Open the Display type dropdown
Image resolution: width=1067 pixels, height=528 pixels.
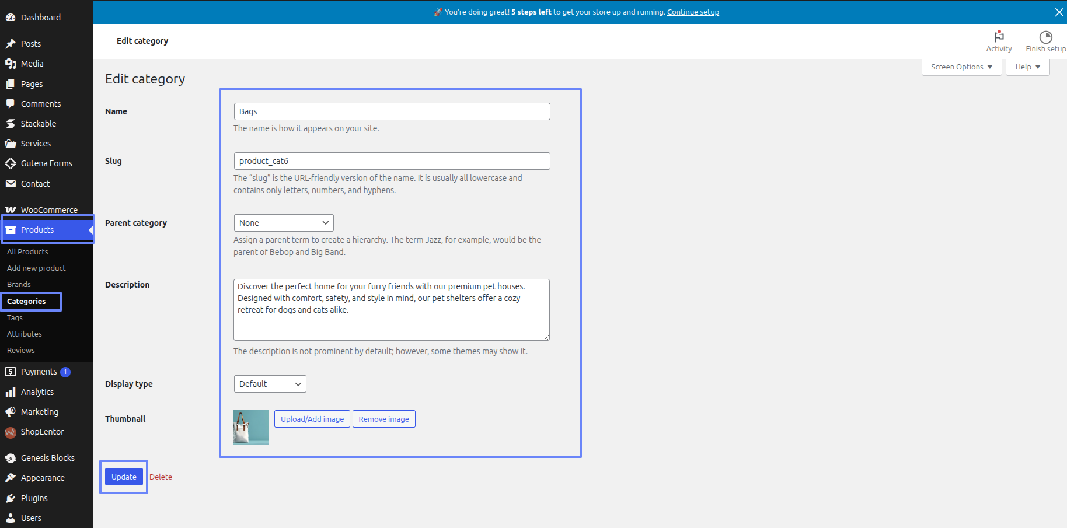click(270, 384)
